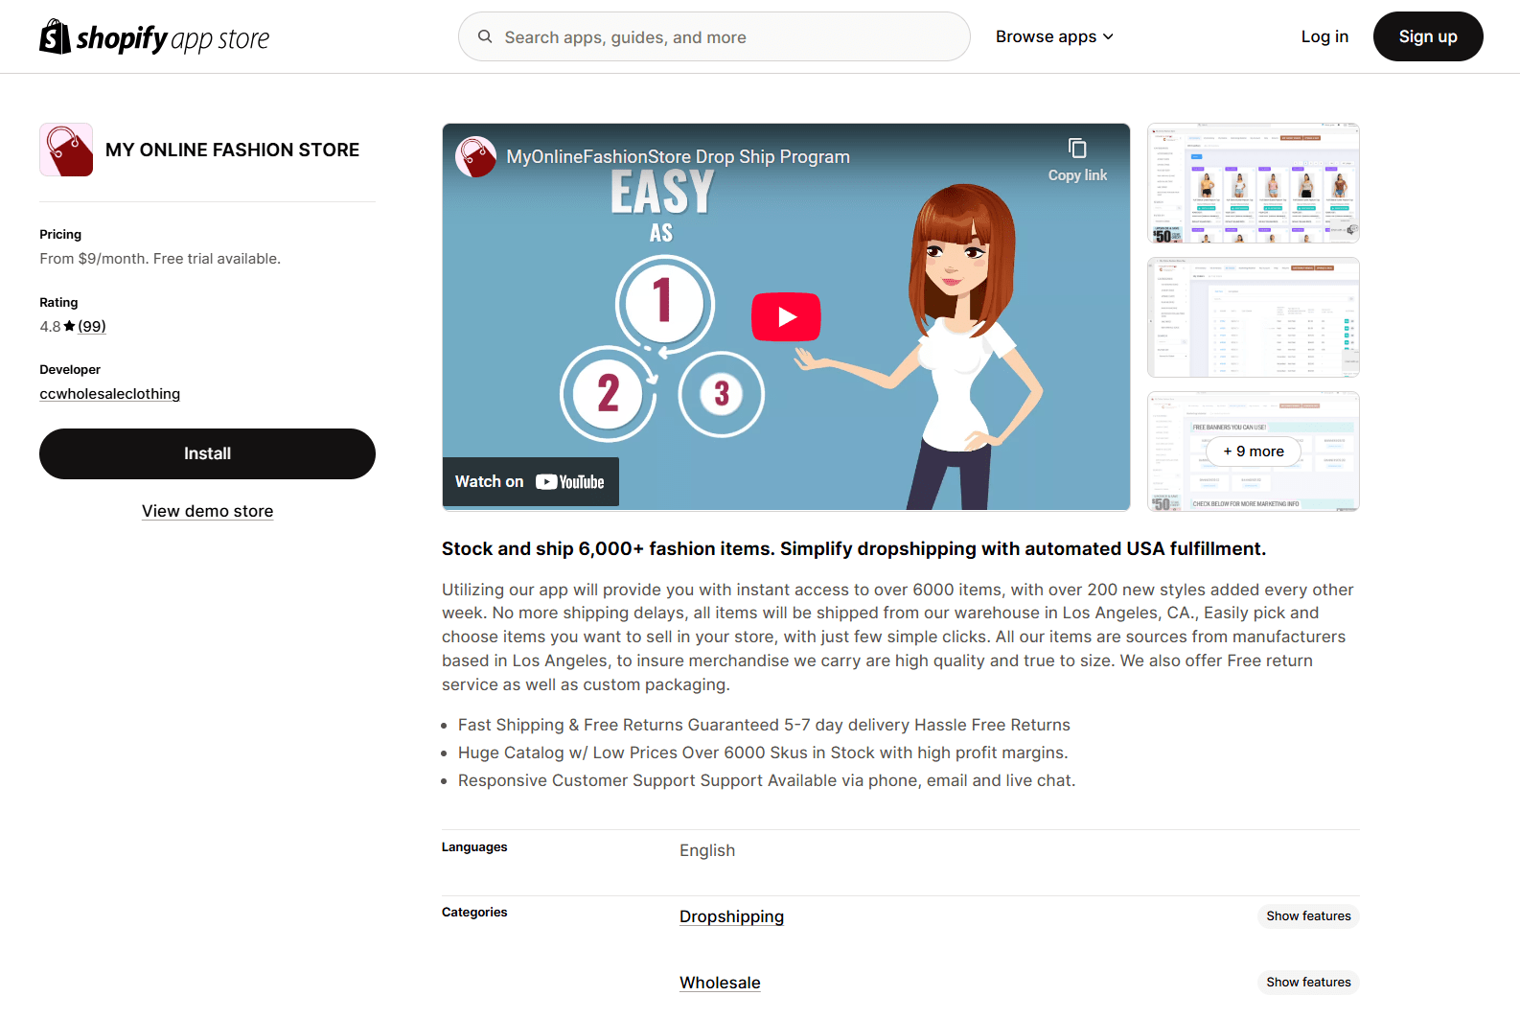Open View demo store link
The height and width of the screenshot is (1019, 1520).
tap(208, 511)
